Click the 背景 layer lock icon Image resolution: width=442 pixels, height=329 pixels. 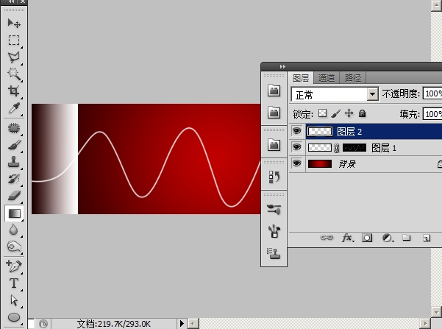pyautogui.click(x=440, y=164)
